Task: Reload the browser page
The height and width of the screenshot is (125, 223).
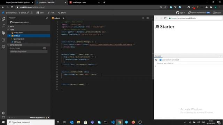Action: pyautogui.click(x=12, y=7)
